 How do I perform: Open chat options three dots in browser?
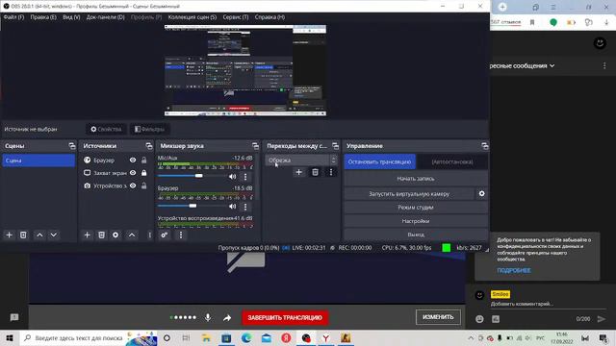click(x=604, y=66)
